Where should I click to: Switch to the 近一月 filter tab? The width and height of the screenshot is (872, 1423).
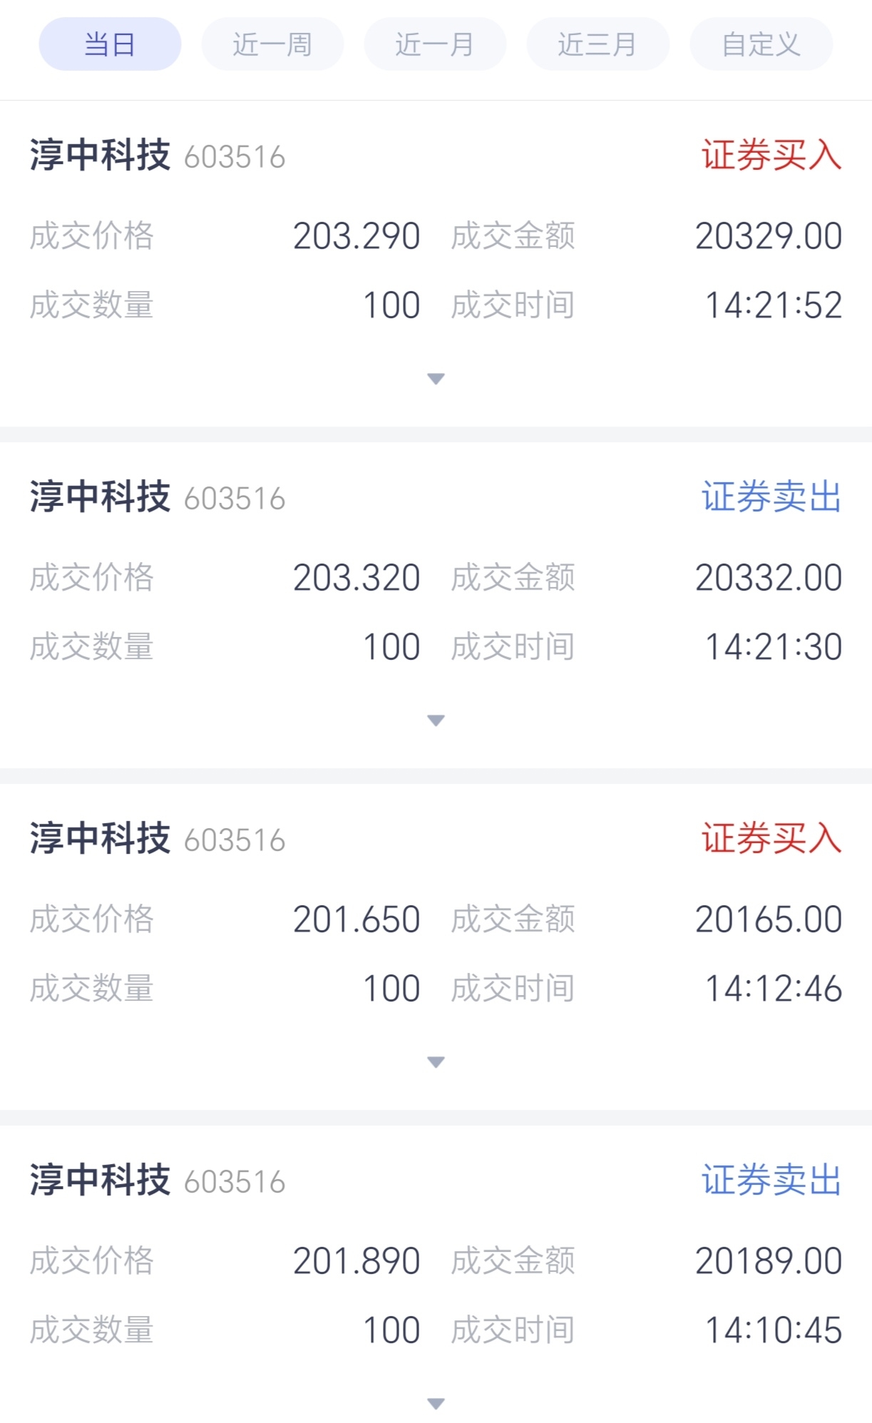coord(435,44)
